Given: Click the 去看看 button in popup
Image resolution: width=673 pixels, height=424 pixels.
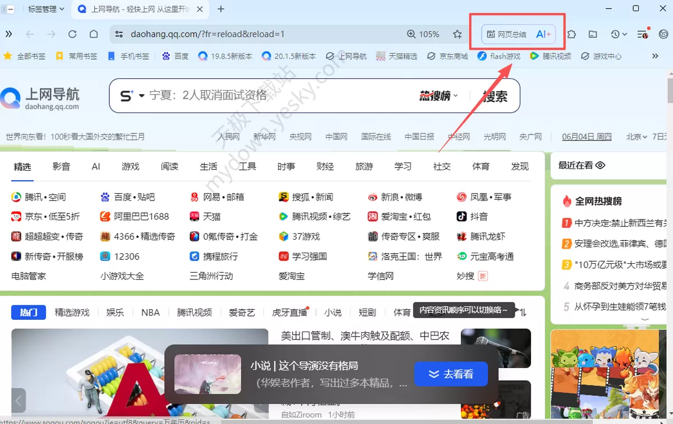Looking at the screenshot, I should click(451, 374).
